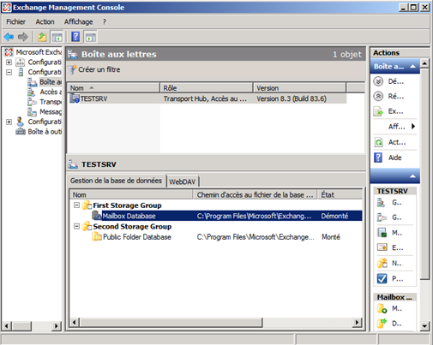Screen dimensions: 433x345
Task: Click the Public Folder Database folder icon
Action: [x=97, y=237]
